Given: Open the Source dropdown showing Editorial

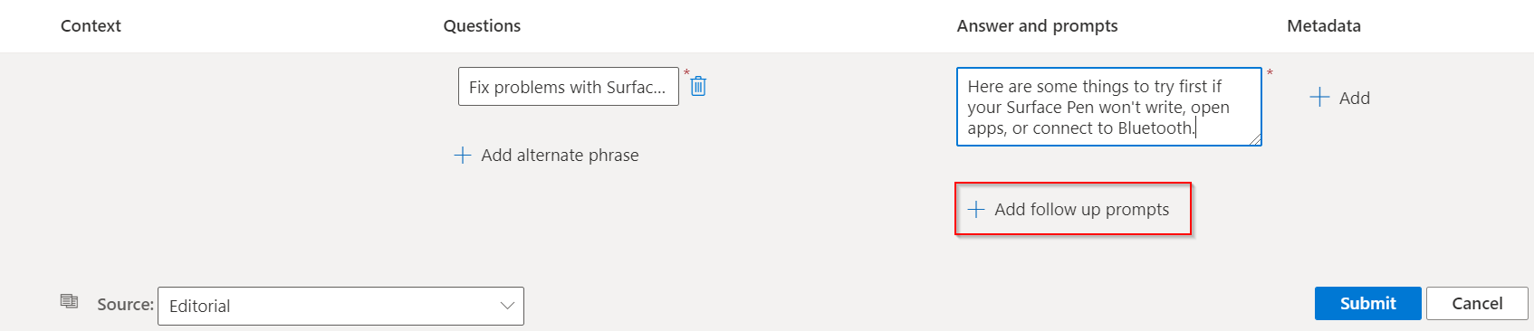Looking at the screenshot, I should [340, 306].
